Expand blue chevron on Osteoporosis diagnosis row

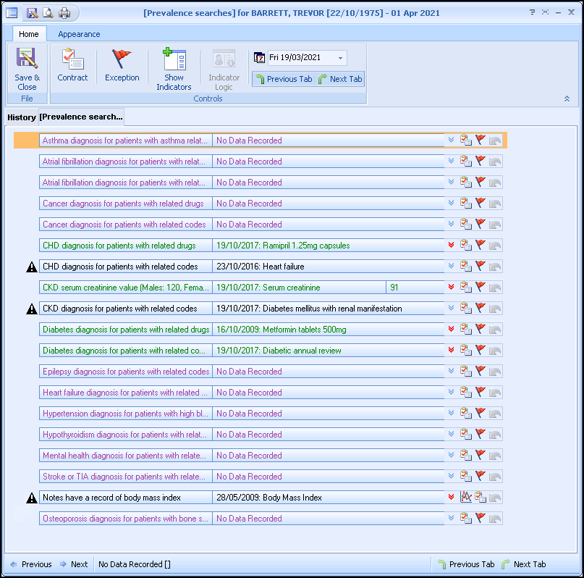coord(451,519)
